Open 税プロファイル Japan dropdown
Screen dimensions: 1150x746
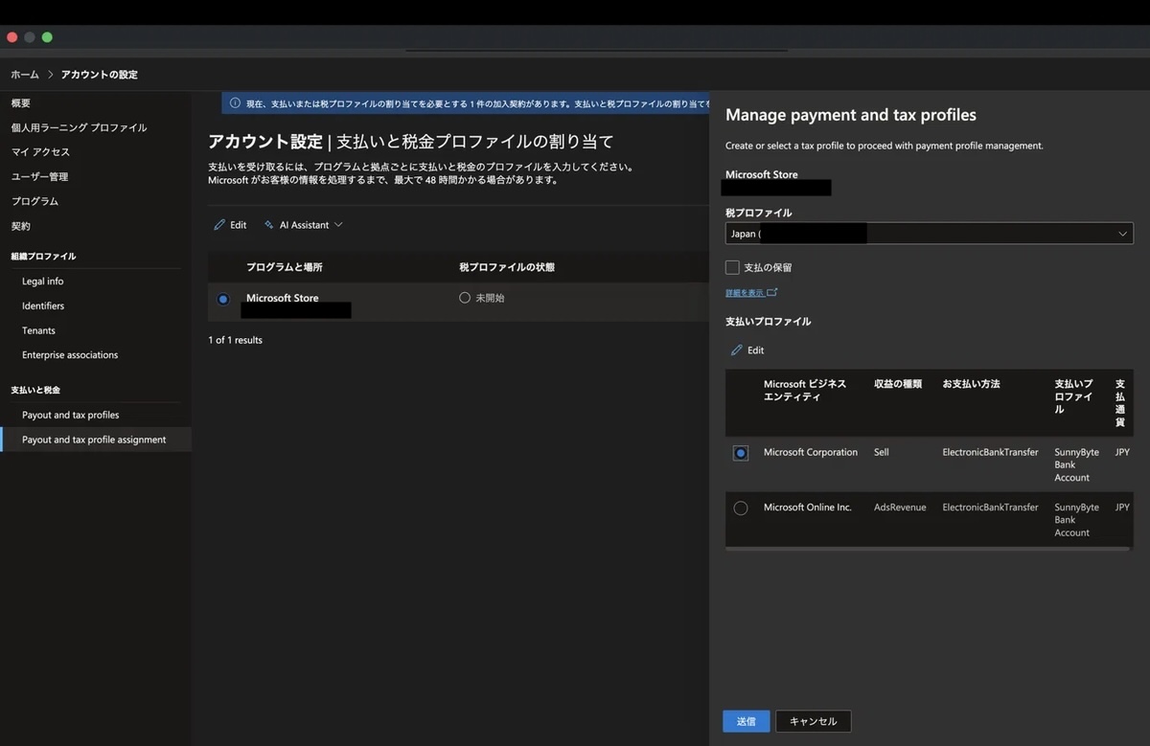click(x=929, y=234)
